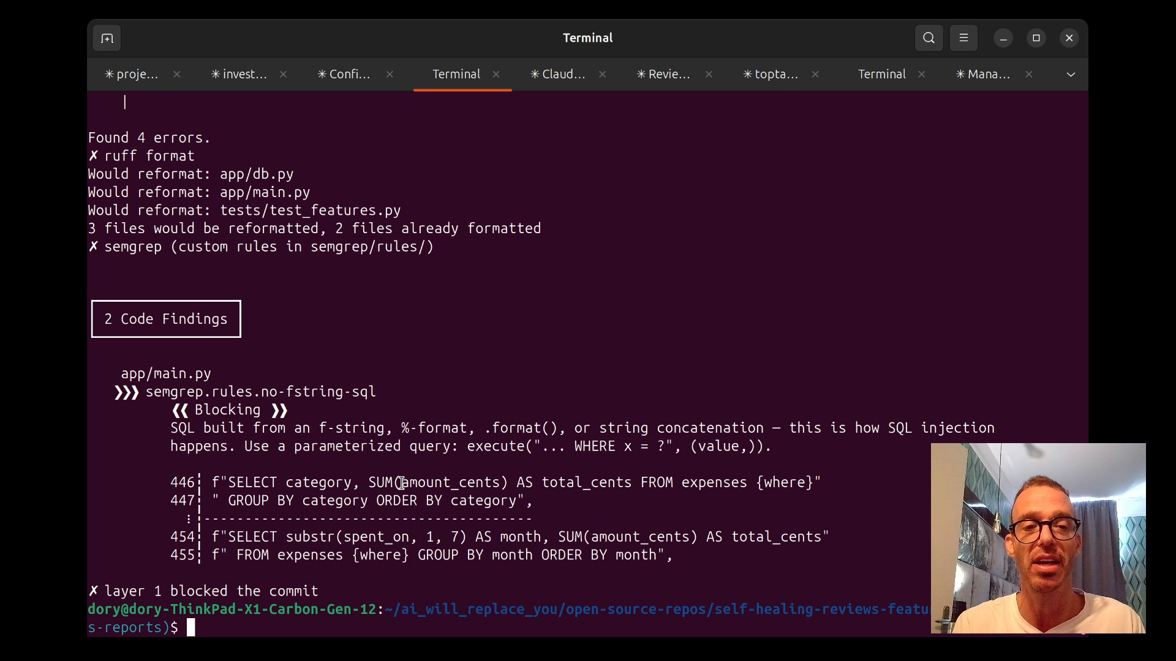Close the 'Mana...' tab
The image size is (1176, 661).
point(1029,74)
